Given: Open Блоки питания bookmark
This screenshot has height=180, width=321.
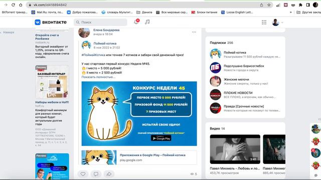Looking at the screenshot, I should click(x=204, y=12).
